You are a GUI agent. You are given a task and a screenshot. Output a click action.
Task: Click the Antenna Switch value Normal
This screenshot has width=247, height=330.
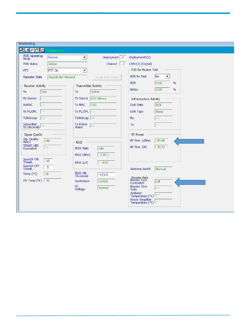click(x=164, y=169)
